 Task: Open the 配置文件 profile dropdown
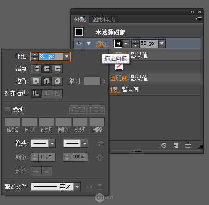(x=77, y=187)
